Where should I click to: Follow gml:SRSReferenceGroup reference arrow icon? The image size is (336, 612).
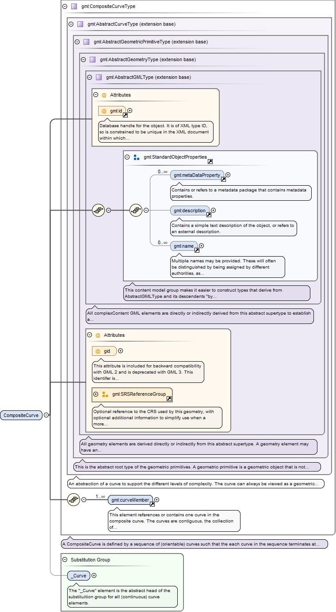169,398
